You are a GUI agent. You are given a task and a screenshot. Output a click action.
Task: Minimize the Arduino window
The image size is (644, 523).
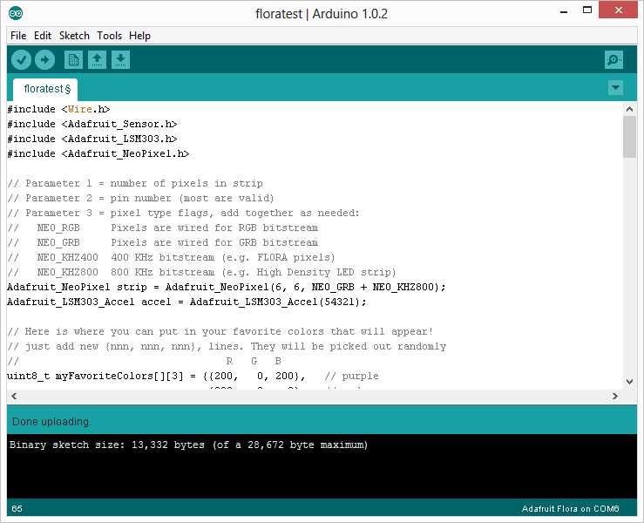pos(564,11)
